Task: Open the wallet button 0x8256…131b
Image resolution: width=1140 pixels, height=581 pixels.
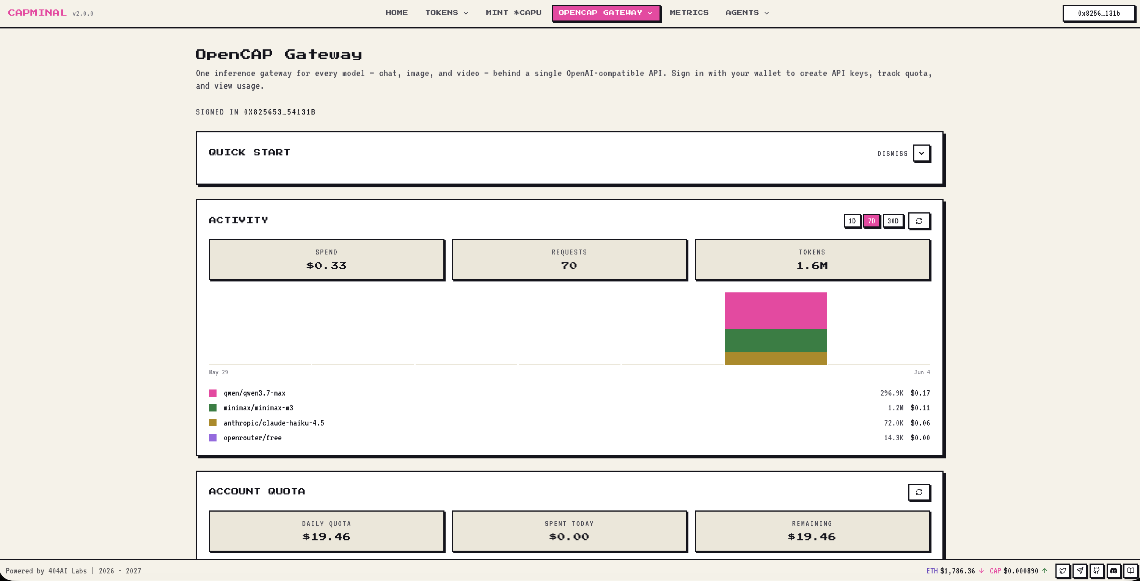Action: [1099, 13]
